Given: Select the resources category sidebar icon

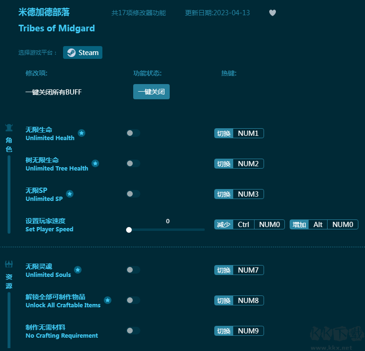Looking at the screenshot, I should pos(9,264).
